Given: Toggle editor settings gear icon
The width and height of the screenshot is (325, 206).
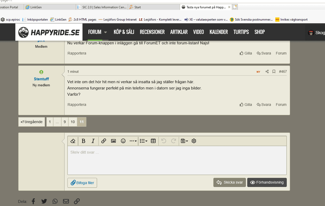Looking at the screenshot, I should coord(194,141).
